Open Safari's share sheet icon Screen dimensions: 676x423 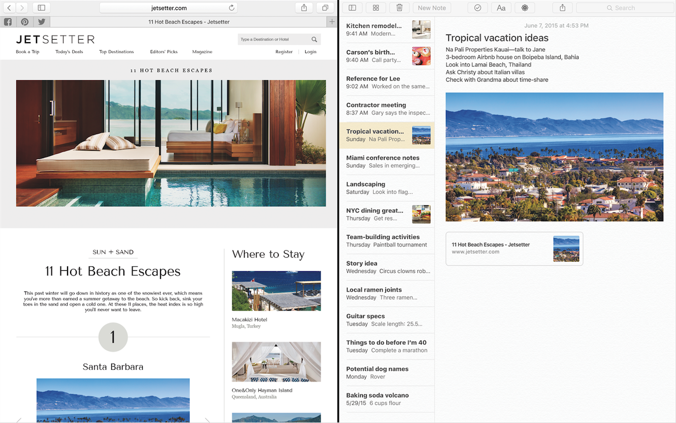tap(304, 8)
